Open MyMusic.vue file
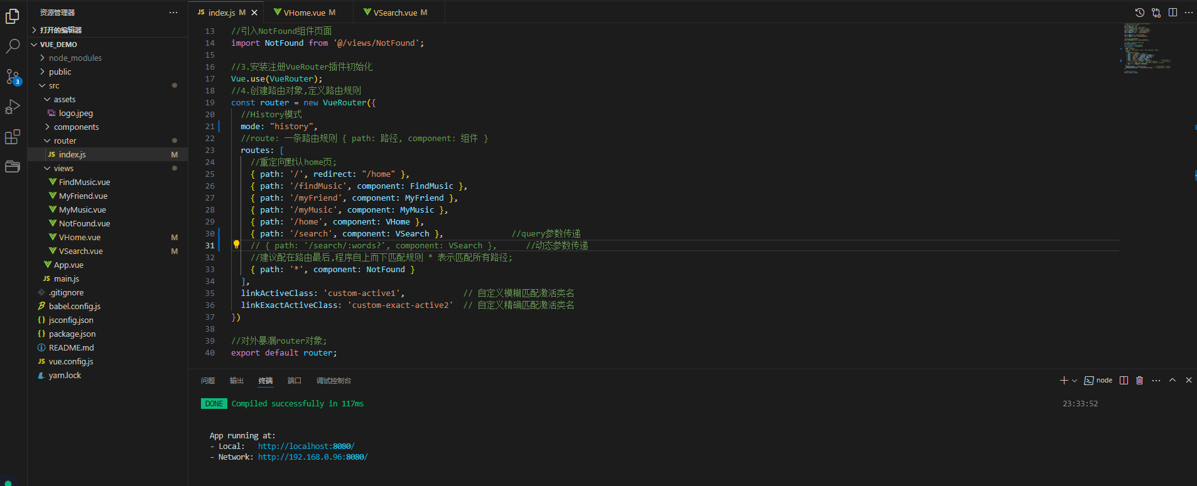This screenshot has width=1197, height=486. [x=108, y=209]
